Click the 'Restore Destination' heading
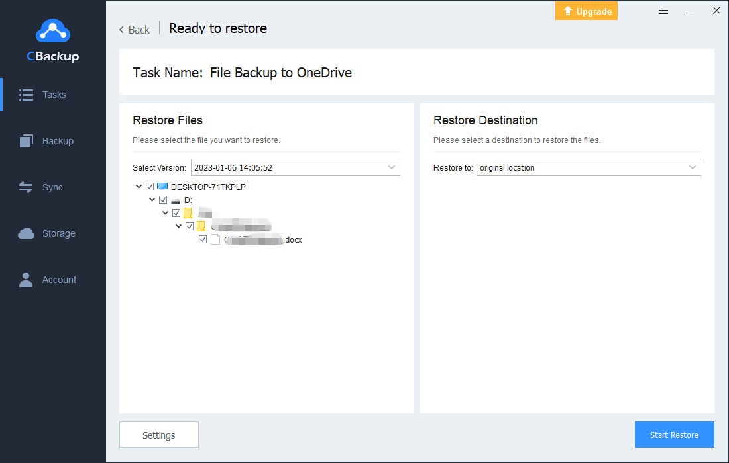Viewport: 729px width, 463px height. (485, 120)
